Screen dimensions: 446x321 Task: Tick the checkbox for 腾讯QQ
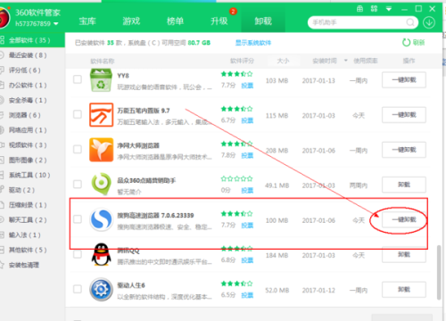(78, 254)
